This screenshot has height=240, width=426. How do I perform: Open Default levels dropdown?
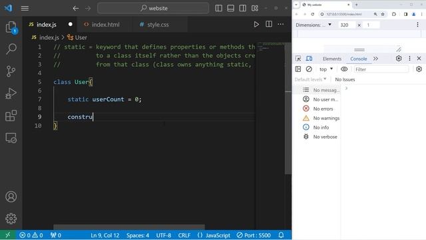pos(310,79)
